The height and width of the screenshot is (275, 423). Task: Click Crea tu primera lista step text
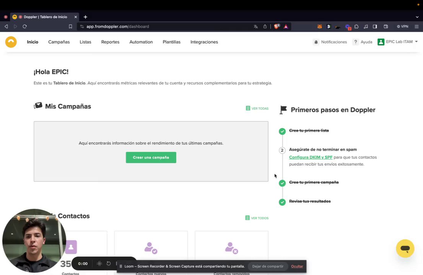pos(309,131)
